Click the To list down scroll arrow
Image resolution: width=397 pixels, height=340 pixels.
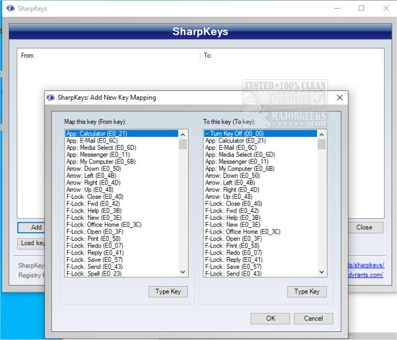click(x=321, y=272)
